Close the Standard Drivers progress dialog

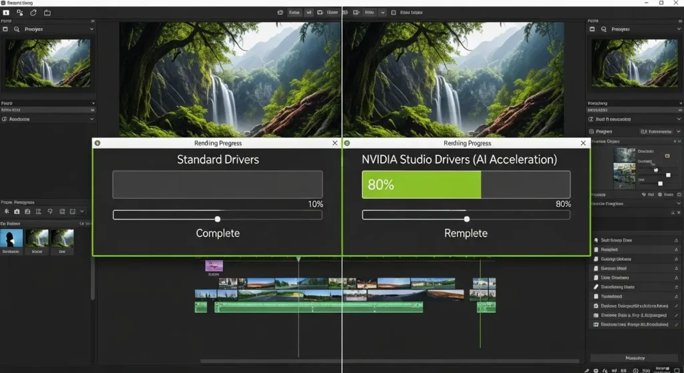pos(335,143)
